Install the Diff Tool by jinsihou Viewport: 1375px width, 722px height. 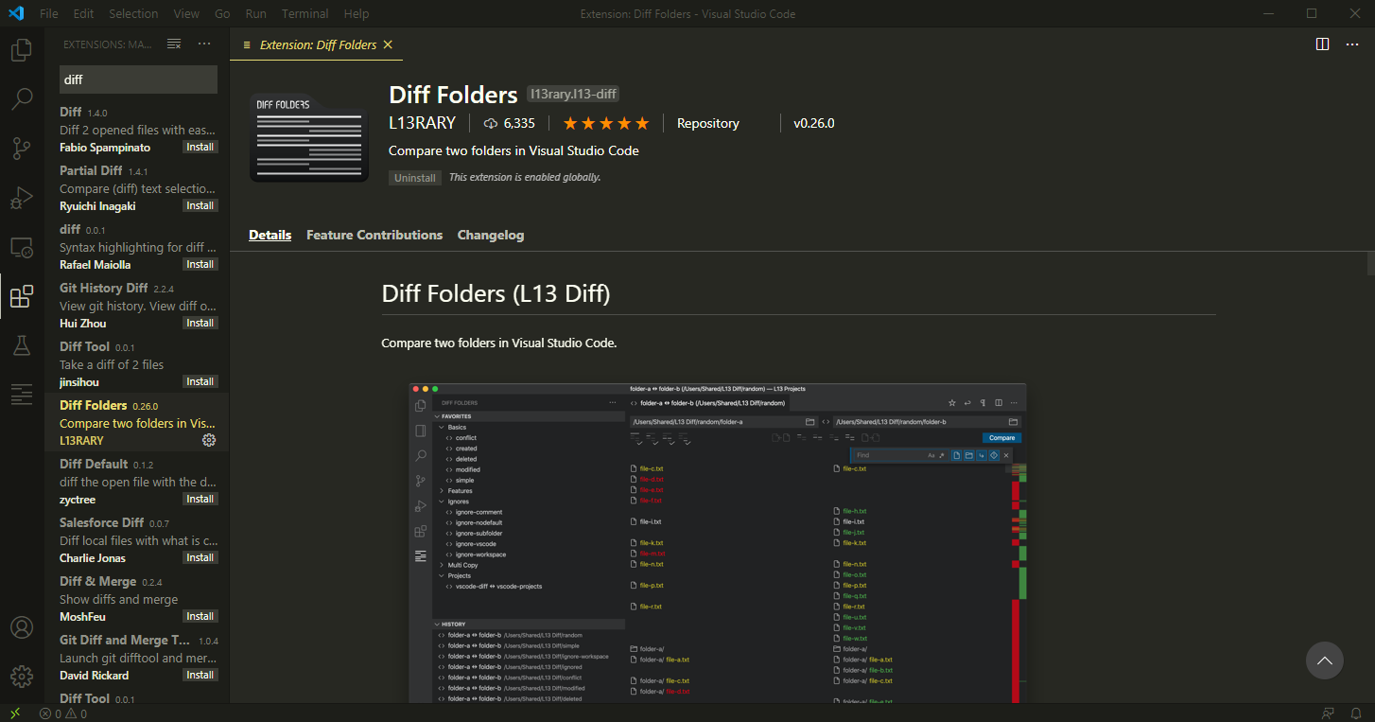tap(200, 381)
